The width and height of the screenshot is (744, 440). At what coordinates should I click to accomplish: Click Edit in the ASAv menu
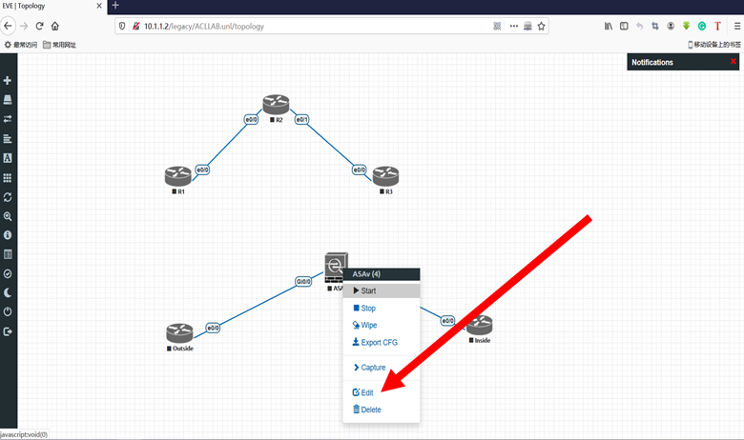366,392
